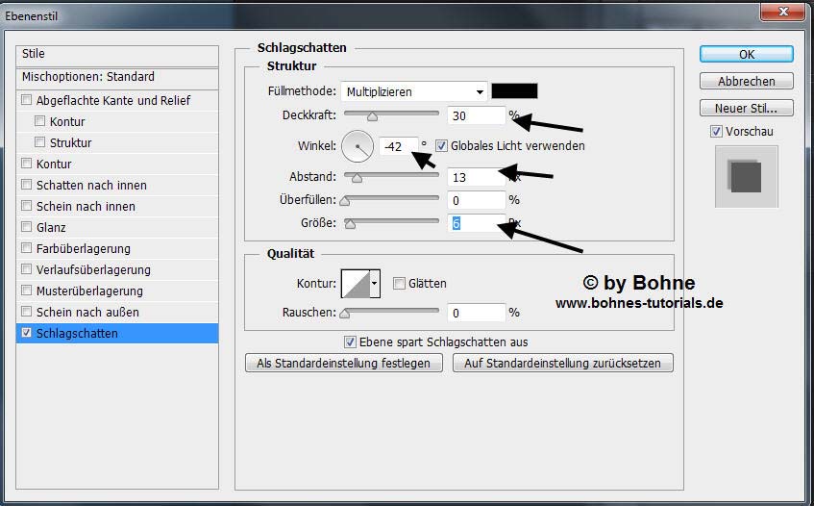Viewport: 814px width, 506px height.
Task: Select the Schlagschatten style entry
Action: [x=77, y=334]
